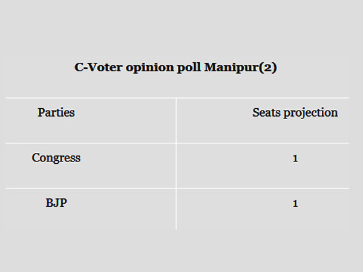Select the BJP seat projection value 1
The height and width of the screenshot is (272, 363).
295,204
